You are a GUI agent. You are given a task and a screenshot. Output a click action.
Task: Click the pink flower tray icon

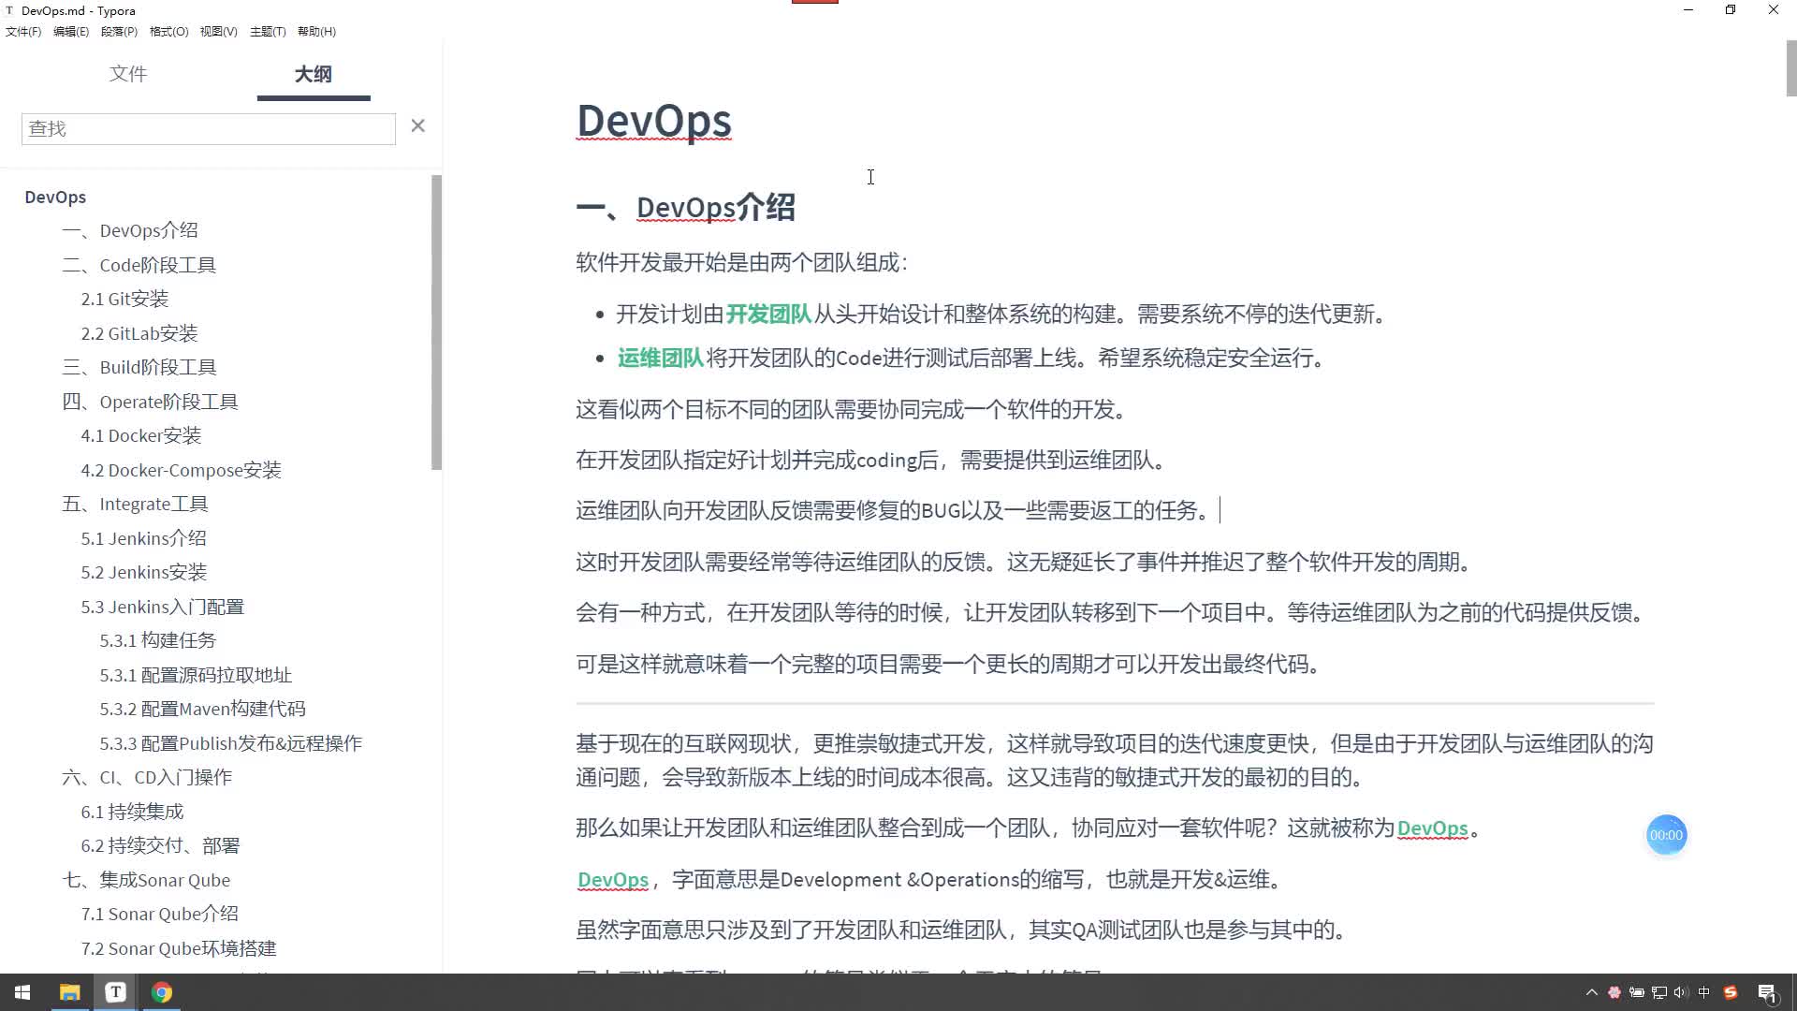[x=1614, y=992]
